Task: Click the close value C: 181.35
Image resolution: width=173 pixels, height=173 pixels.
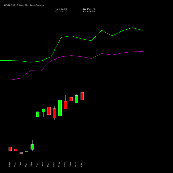Action: click(x=61, y=9)
